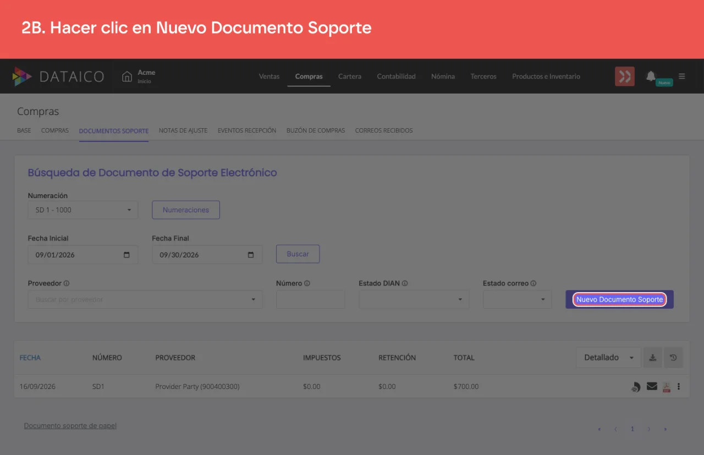Click Nuevo Documento Soporte button
This screenshot has width=704, height=455.
pos(619,299)
